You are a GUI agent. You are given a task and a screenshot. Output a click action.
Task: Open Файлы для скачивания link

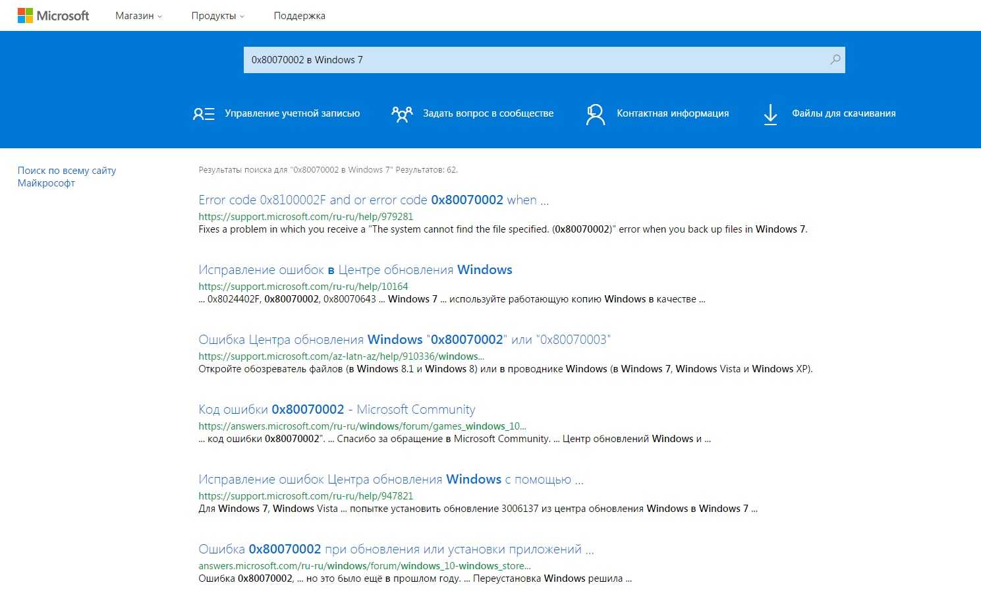pos(844,113)
